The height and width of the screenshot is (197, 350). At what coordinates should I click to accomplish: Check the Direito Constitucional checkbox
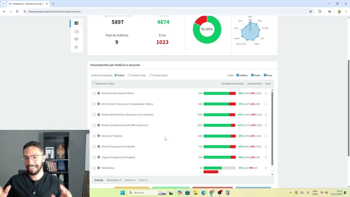[x=94, y=125]
